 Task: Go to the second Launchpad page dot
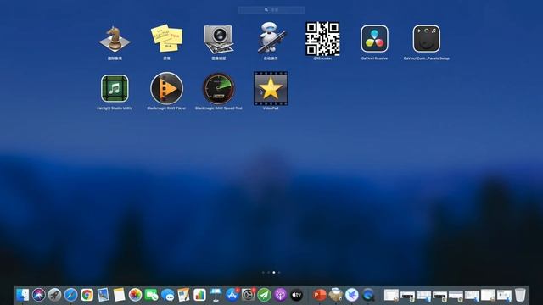tap(268, 273)
